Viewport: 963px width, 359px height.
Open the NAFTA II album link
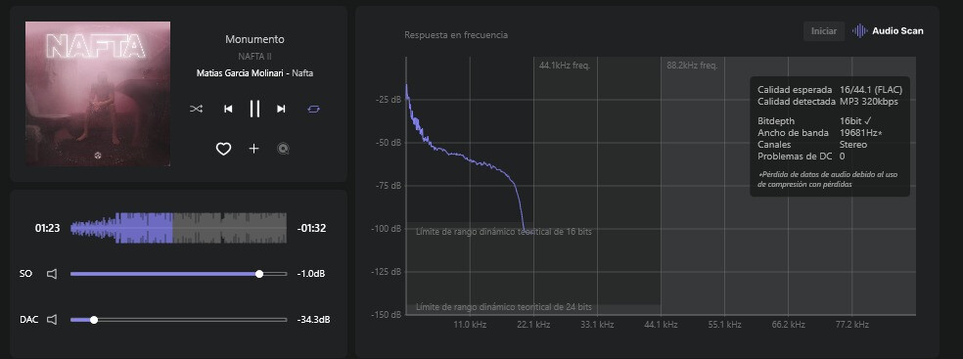[x=254, y=56]
